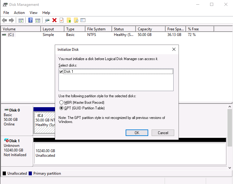The width and height of the screenshot is (233, 184).
Task: Uncheck the Disk 1 checkbox
Action: point(61,72)
